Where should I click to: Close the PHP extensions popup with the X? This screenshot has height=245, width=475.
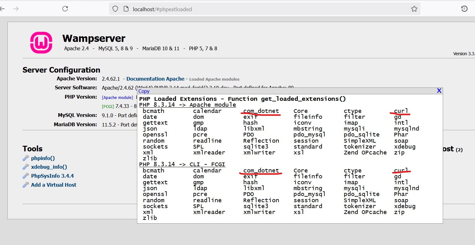click(x=439, y=91)
